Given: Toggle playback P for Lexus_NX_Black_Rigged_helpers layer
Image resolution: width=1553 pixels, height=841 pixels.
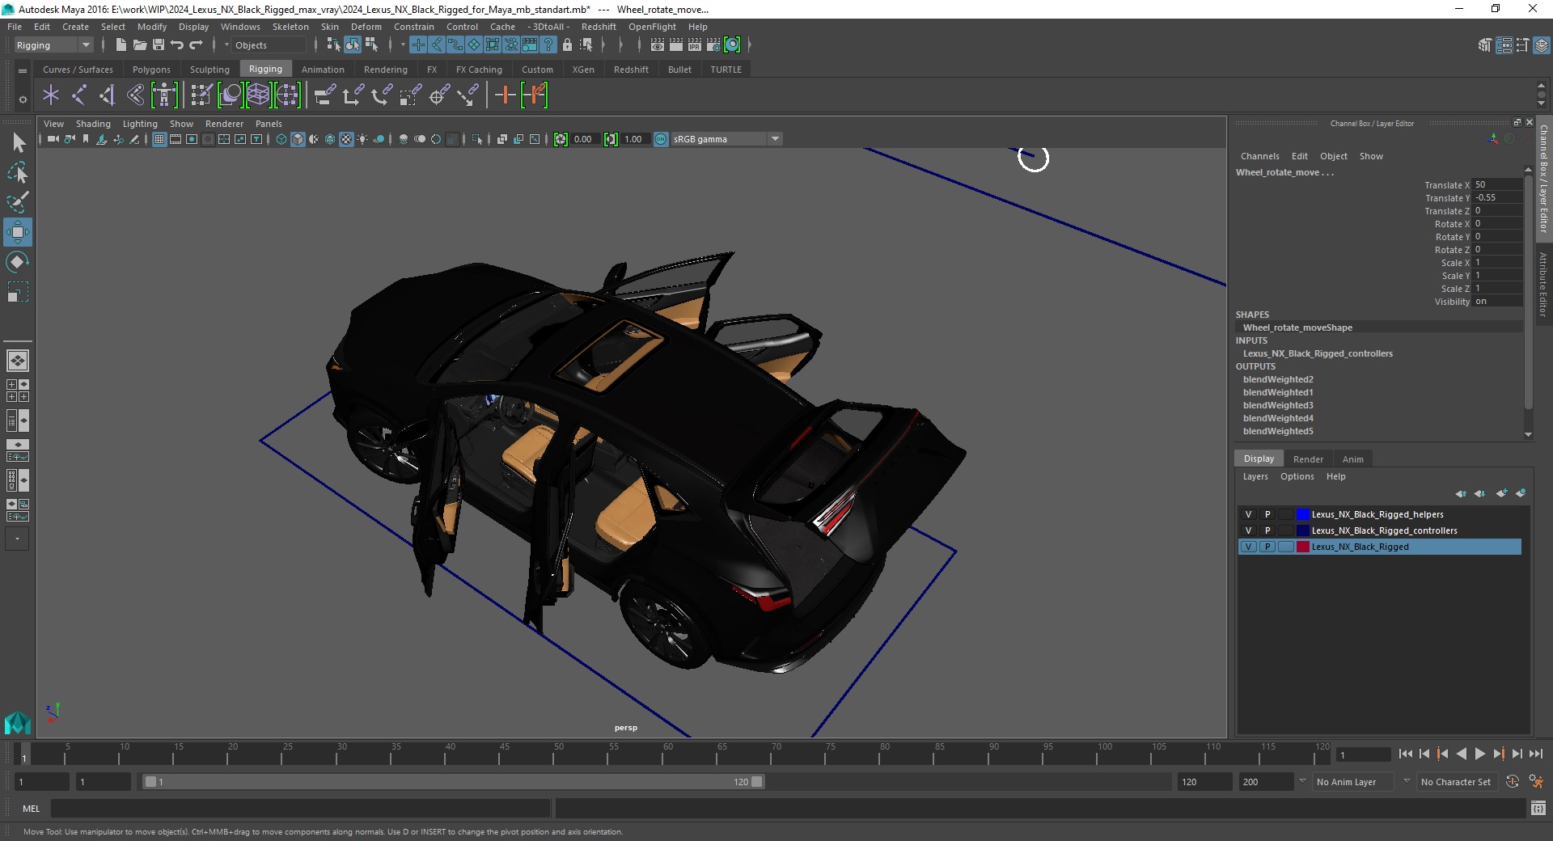Looking at the screenshot, I should (1267, 514).
